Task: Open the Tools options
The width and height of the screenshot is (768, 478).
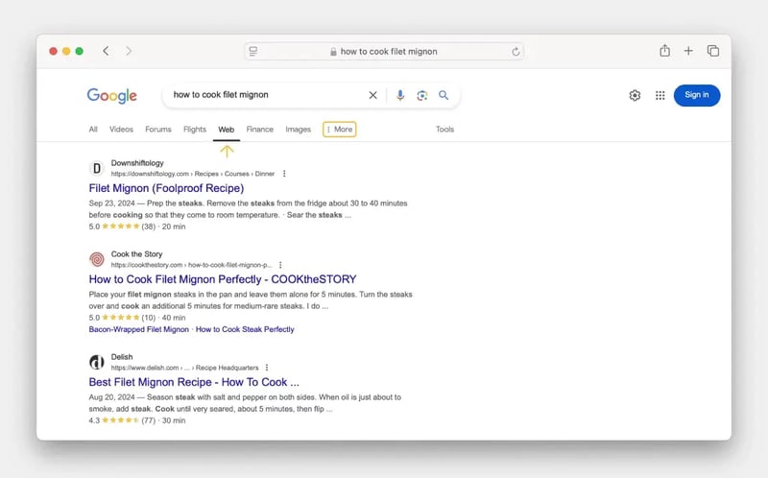Action: tap(444, 130)
